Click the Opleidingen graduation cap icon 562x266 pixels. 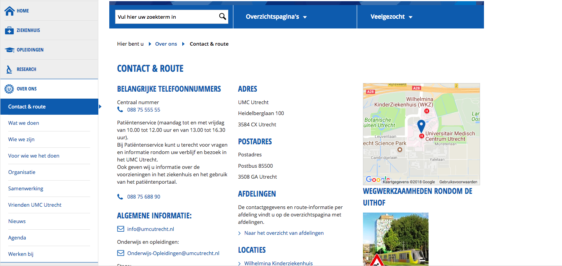click(9, 50)
